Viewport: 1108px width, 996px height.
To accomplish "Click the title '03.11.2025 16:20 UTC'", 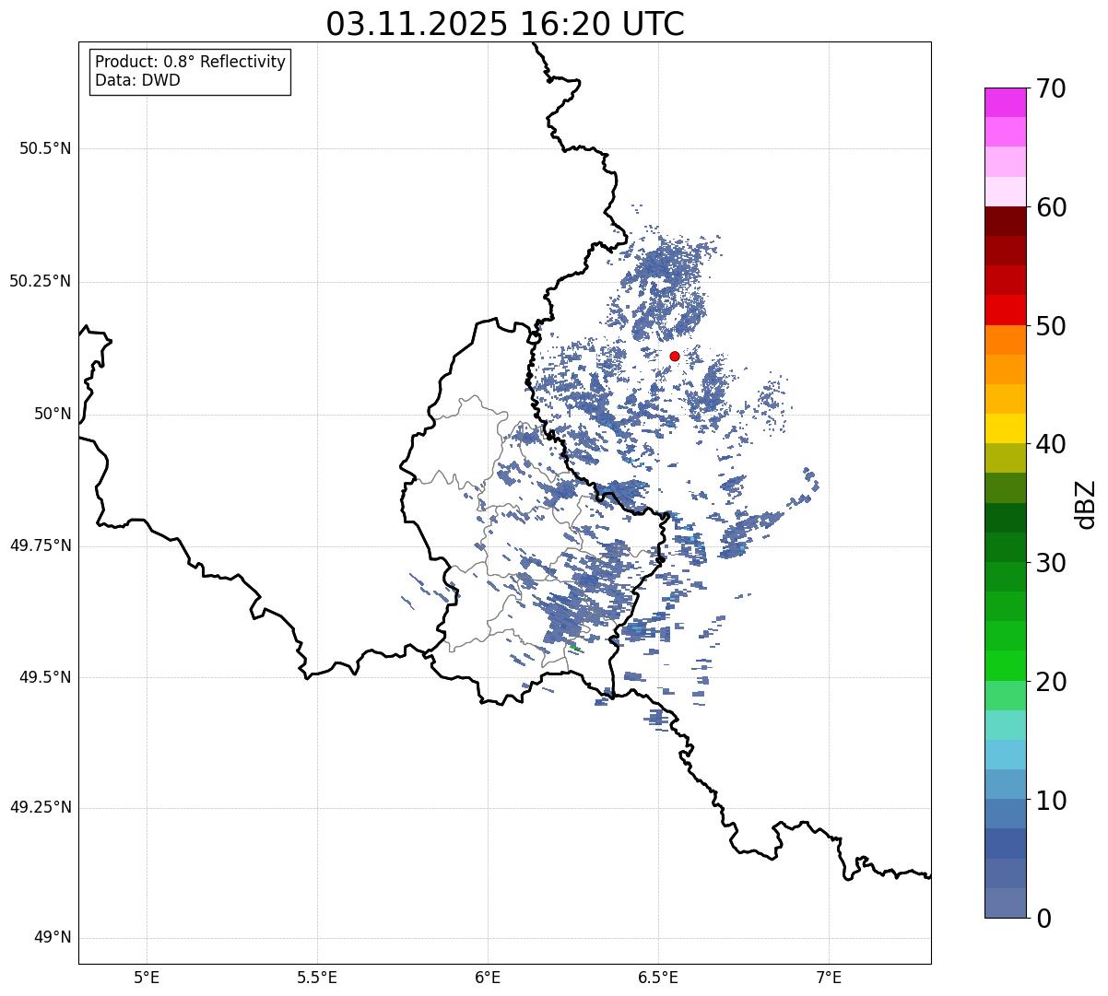I will coord(505,24).
